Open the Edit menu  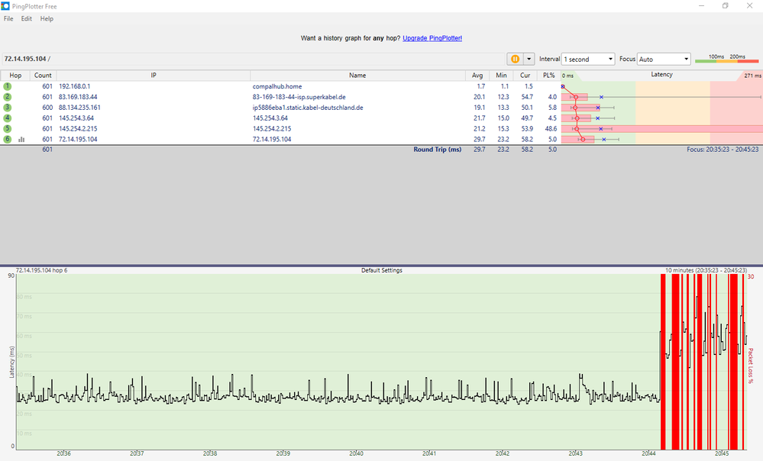pos(27,18)
